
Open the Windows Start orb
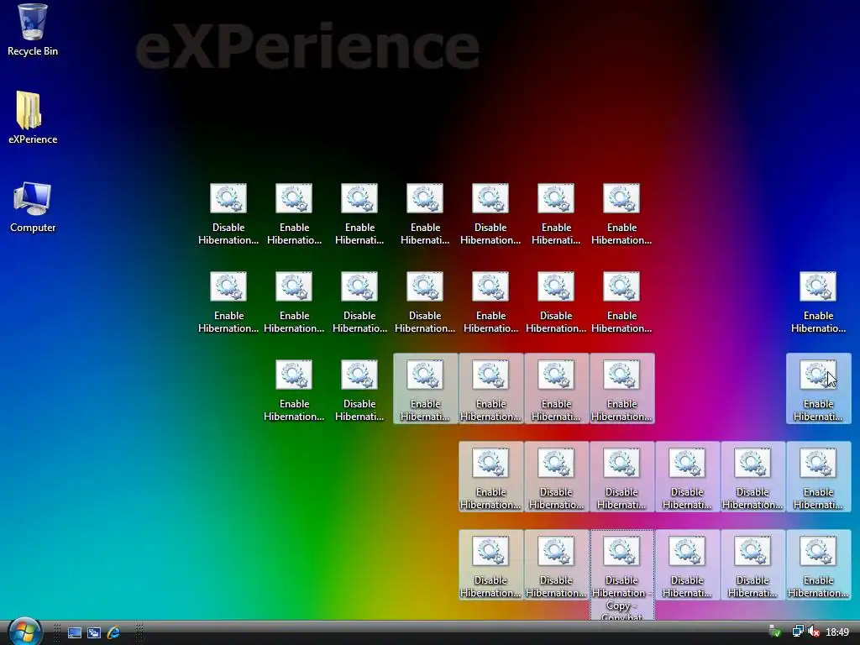(24, 632)
